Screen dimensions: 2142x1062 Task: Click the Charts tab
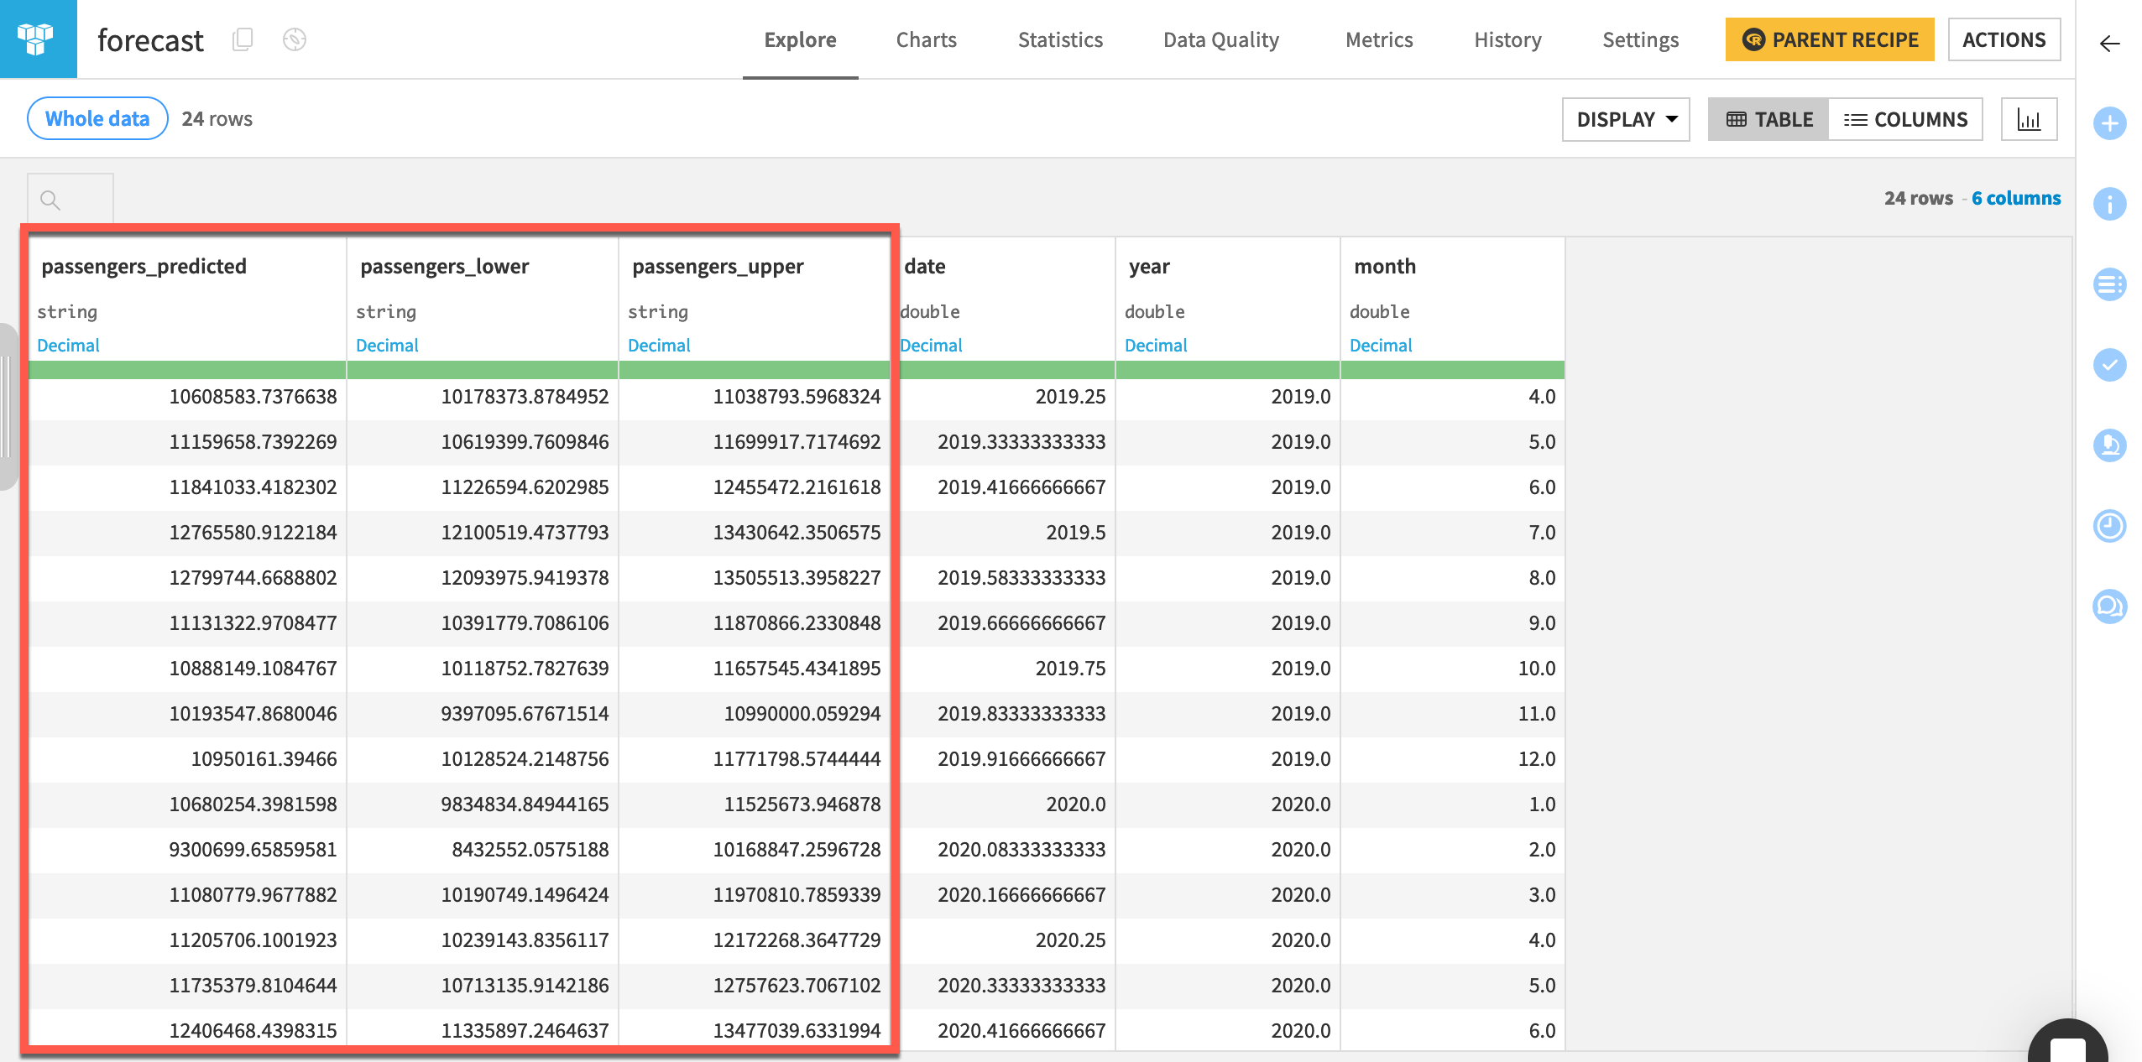pyautogui.click(x=926, y=39)
